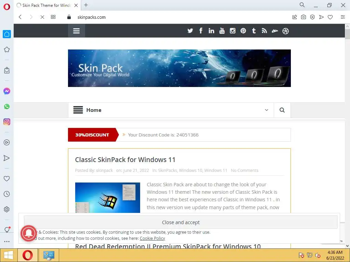This screenshot has width=350, height=262.
Task: Click red notification bell button
Action: pyautogui.click(x=29, y=233)
